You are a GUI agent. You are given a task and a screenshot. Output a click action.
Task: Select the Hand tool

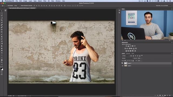(x=2, y=60)
